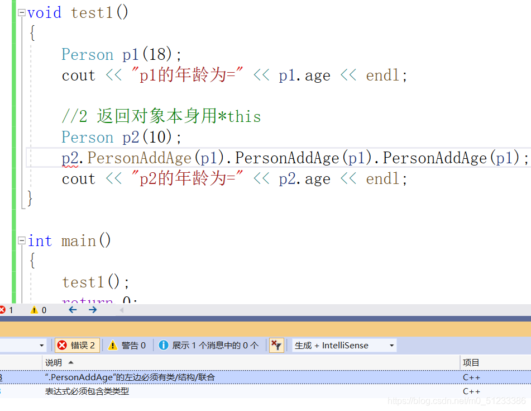The height and width of the screenshot is (411, 531).
Task: Click the string "p1的年龄为="
Action: (187, 75)
